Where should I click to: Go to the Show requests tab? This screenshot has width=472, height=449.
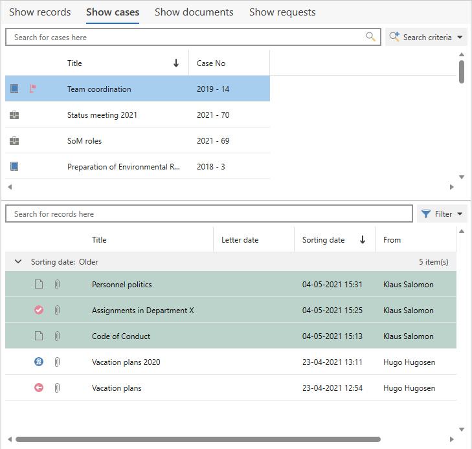pyautogui.click(x=282, y=12)
